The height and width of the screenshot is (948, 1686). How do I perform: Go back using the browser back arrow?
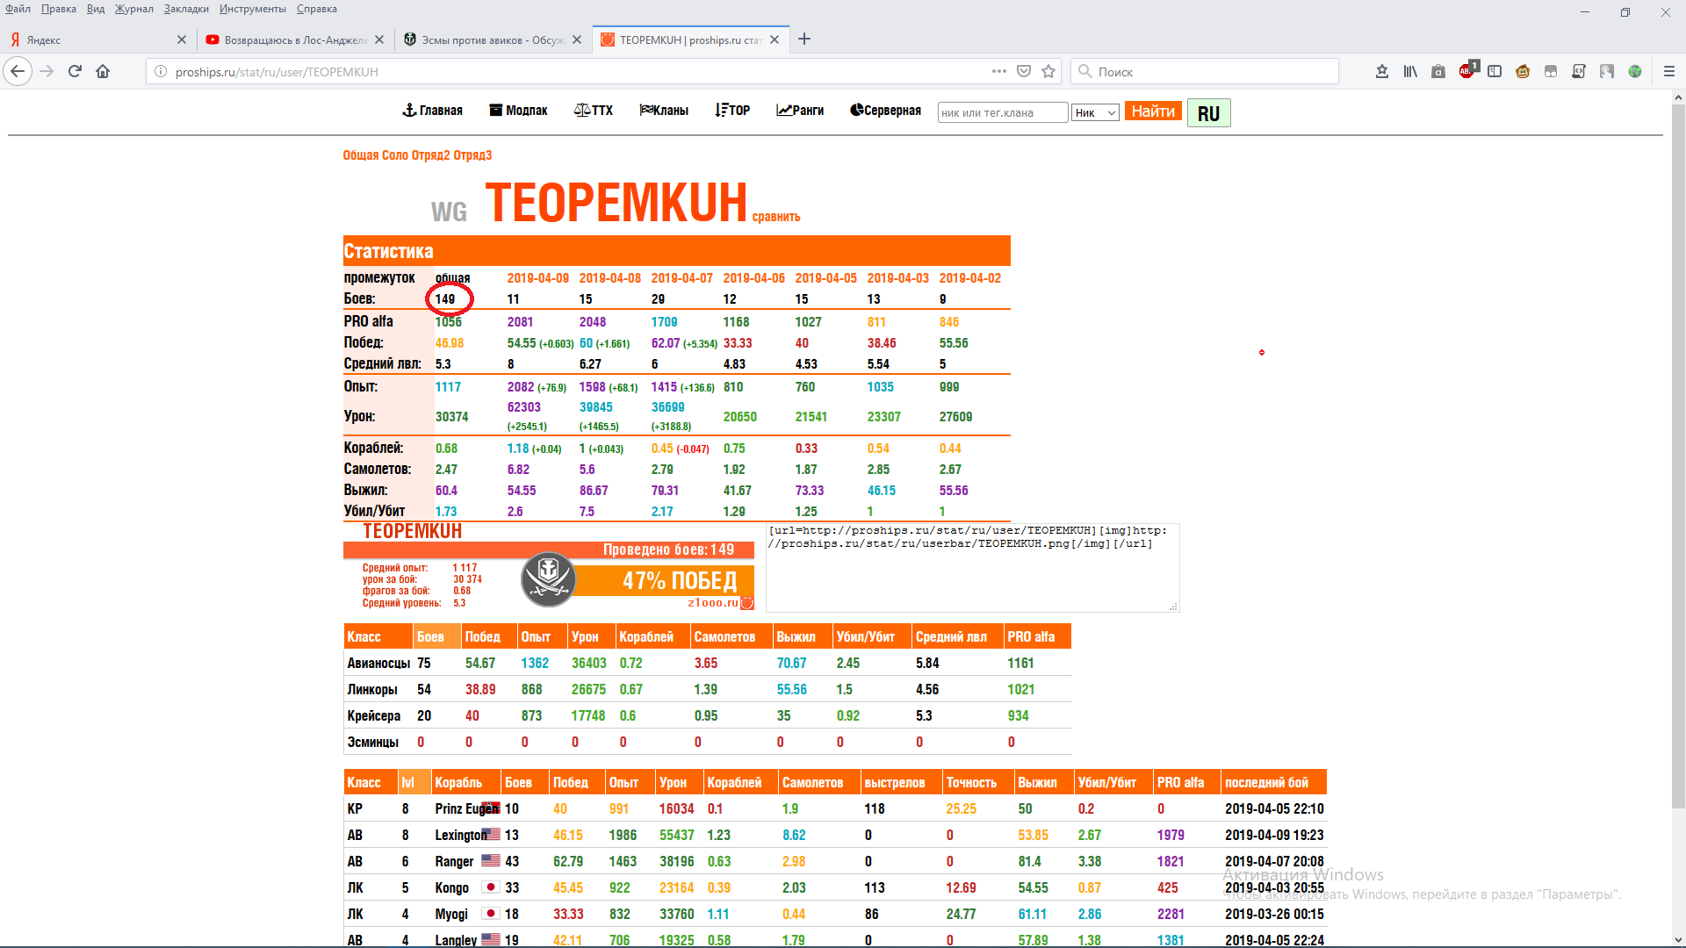pos(18,71)
